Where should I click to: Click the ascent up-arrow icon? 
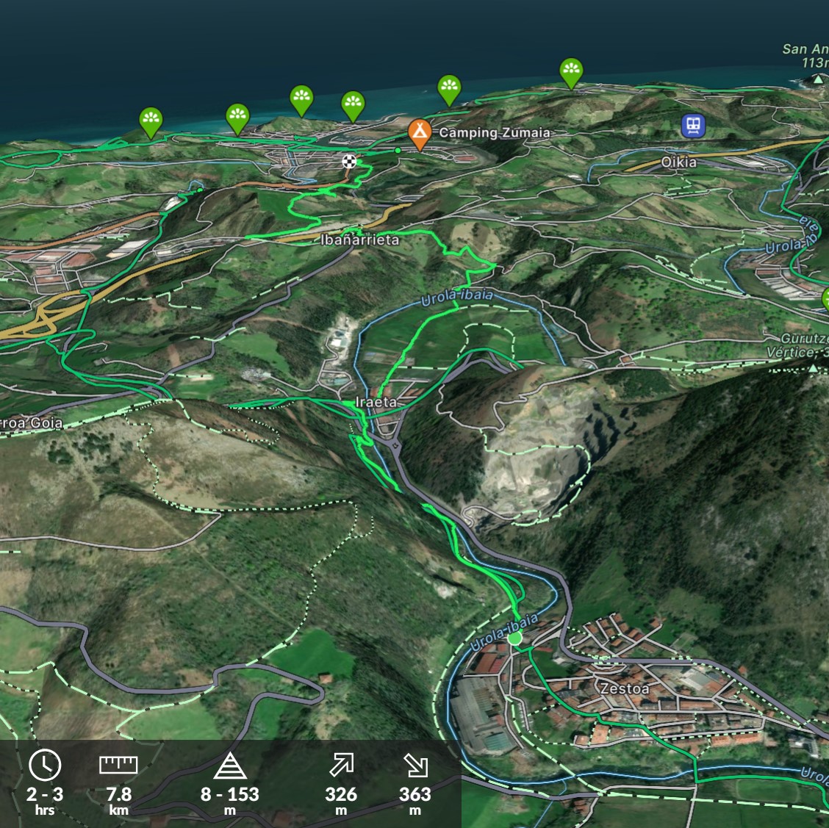click(x=341, y=765)
